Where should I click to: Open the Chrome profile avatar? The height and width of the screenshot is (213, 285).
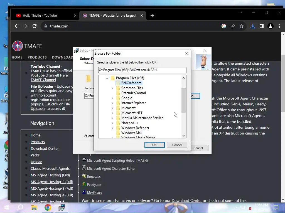[x=271, y=26]
